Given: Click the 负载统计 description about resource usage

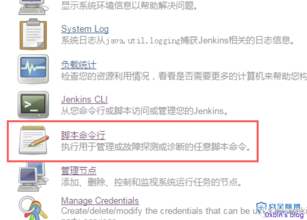Looking at the screenshot, I should [184, 76].
